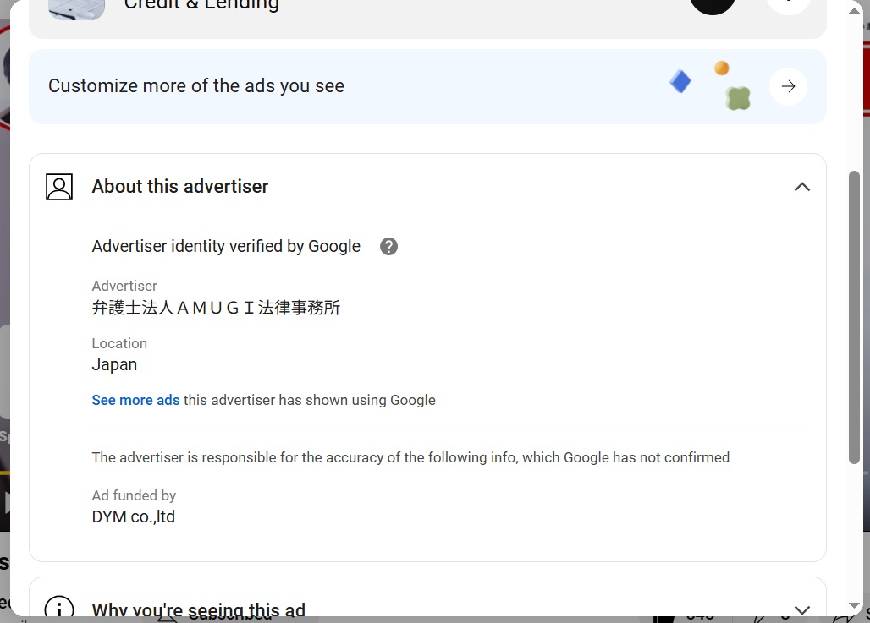870x623 pixels.
Task: Click the dialog's vertical scrollbar thumb
Action: click(x=854, y=317)
